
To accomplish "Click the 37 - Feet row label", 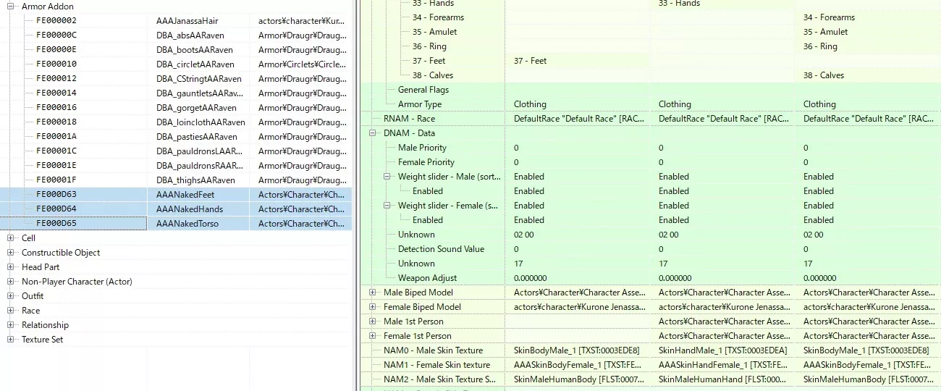I will [x=429, y=61].
